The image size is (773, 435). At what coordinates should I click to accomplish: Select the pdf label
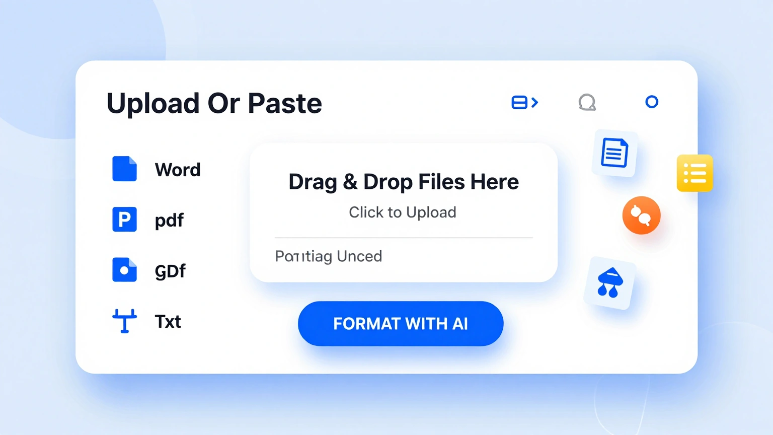tap(169, 221)
